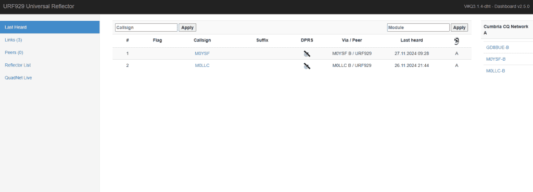Open DPRS satellite icon for M0LLC row
533x192 pixels.
307,66
